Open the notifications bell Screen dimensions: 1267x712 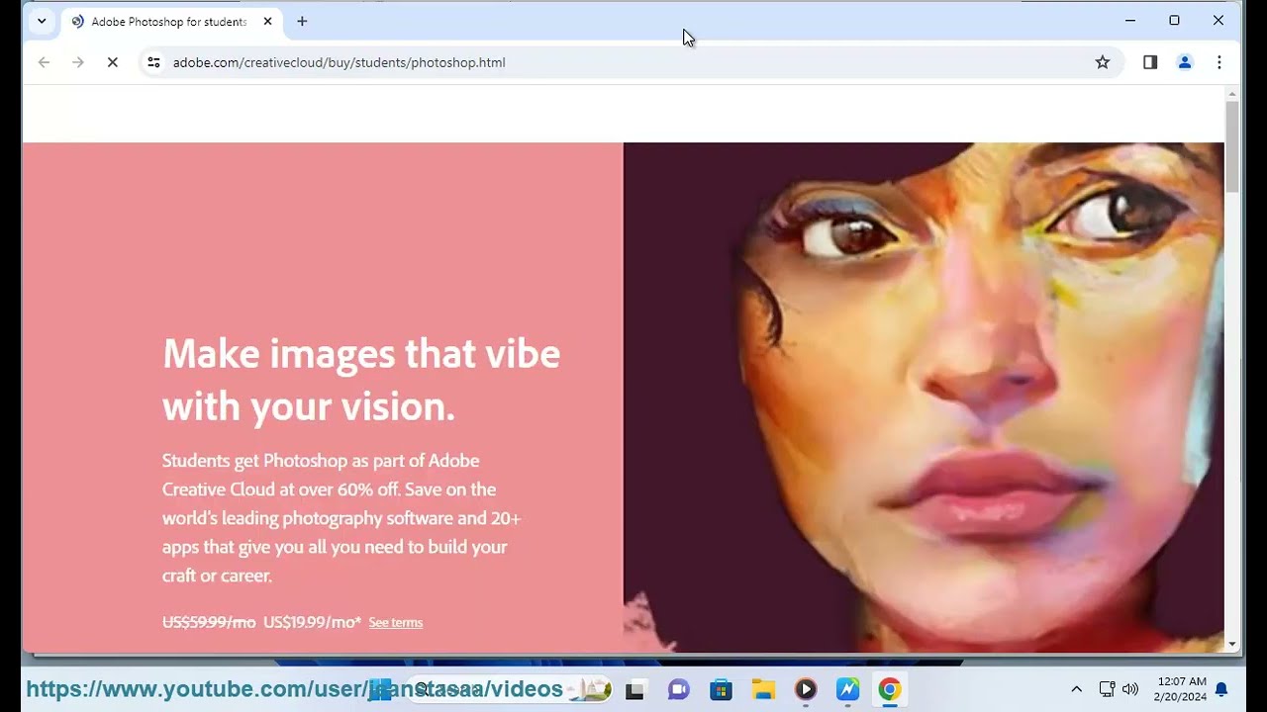[1221, 689]
